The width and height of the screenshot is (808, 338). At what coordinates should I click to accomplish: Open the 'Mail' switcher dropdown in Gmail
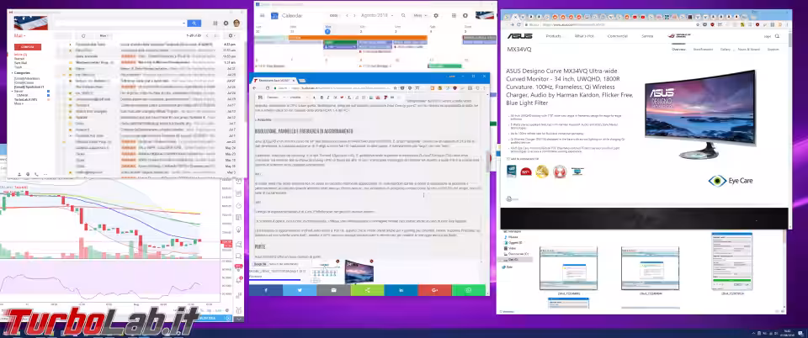point(19,36)
